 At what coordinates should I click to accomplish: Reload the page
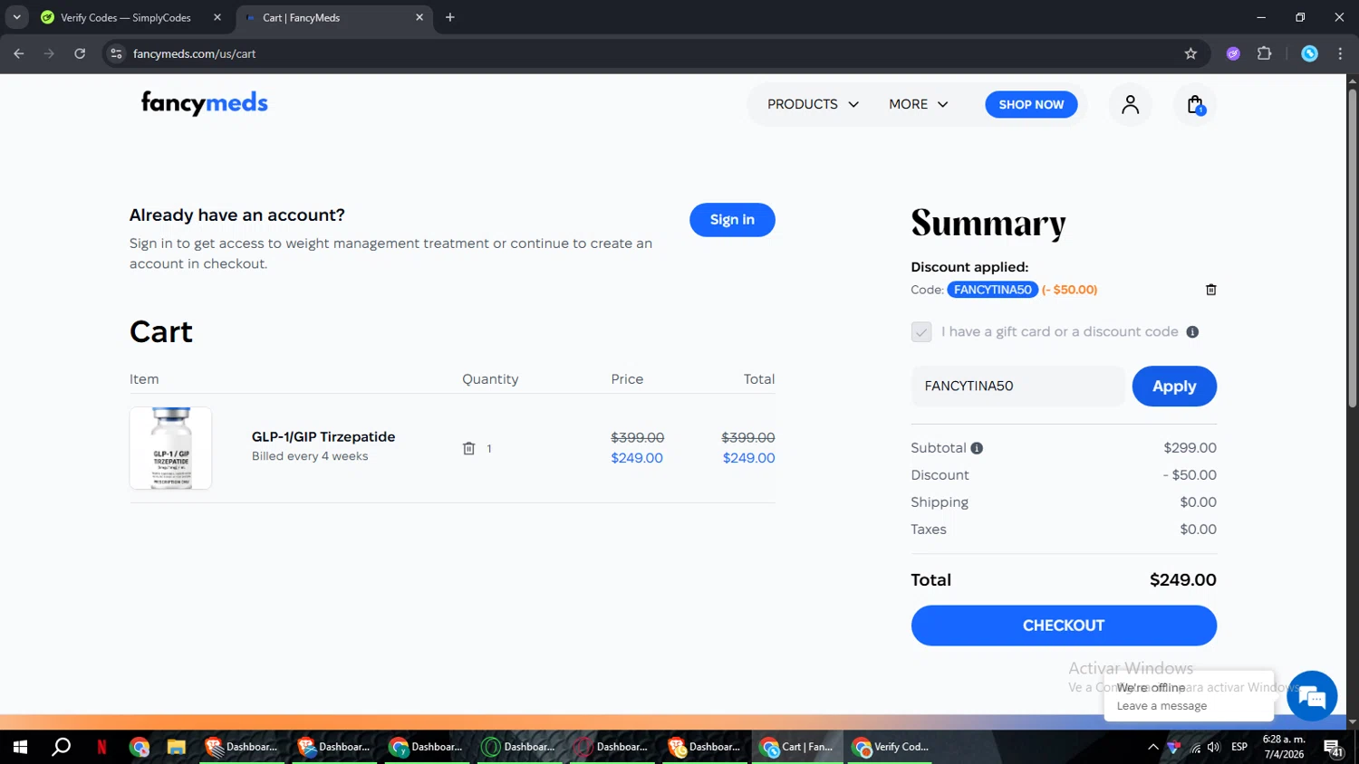pos(80,53)
